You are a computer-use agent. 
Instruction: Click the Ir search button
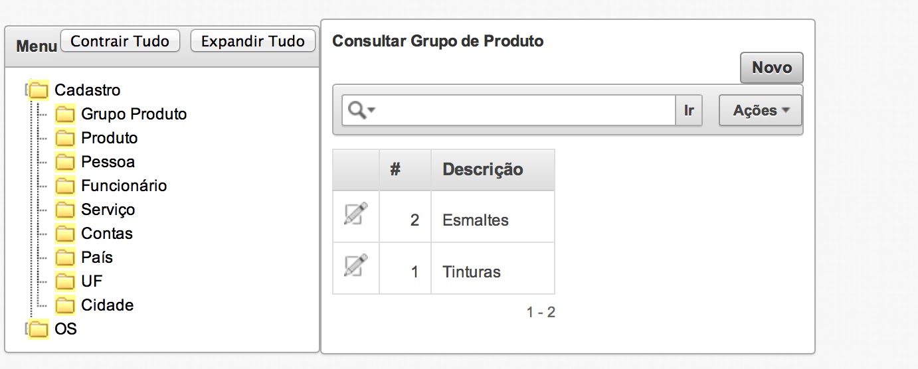coord(689,110)
